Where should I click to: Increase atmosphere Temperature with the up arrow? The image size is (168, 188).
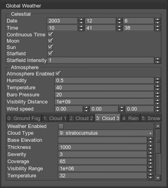coord(157,86)
